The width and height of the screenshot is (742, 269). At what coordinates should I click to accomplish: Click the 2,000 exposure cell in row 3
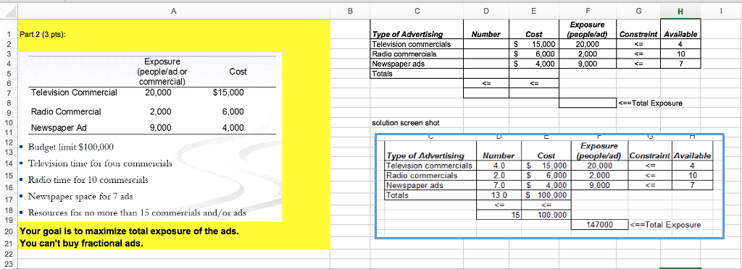click(x=587, y=54)
